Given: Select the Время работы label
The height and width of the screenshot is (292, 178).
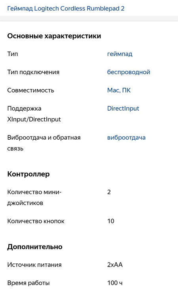Looking at the screenshot, I should (28, 283).
